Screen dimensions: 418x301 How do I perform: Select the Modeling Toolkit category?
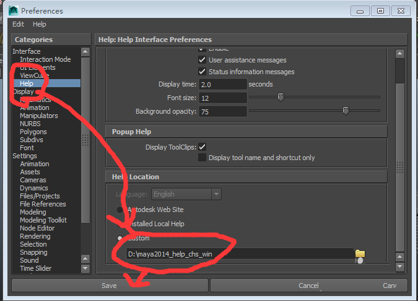click(43, 220)
